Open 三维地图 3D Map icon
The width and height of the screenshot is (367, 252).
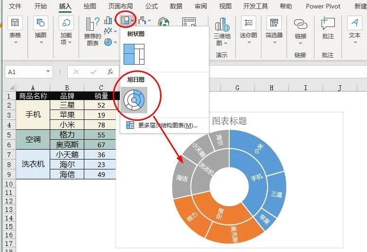click(222, 25)
